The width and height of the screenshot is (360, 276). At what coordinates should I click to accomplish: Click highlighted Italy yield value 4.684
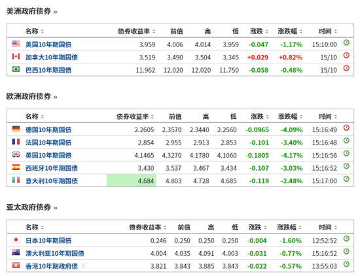pos(145,181)
